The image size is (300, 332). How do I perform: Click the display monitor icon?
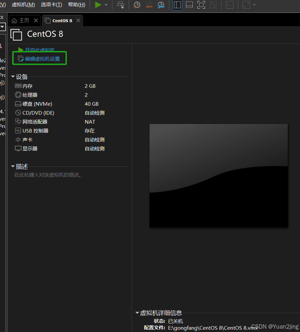18,148
